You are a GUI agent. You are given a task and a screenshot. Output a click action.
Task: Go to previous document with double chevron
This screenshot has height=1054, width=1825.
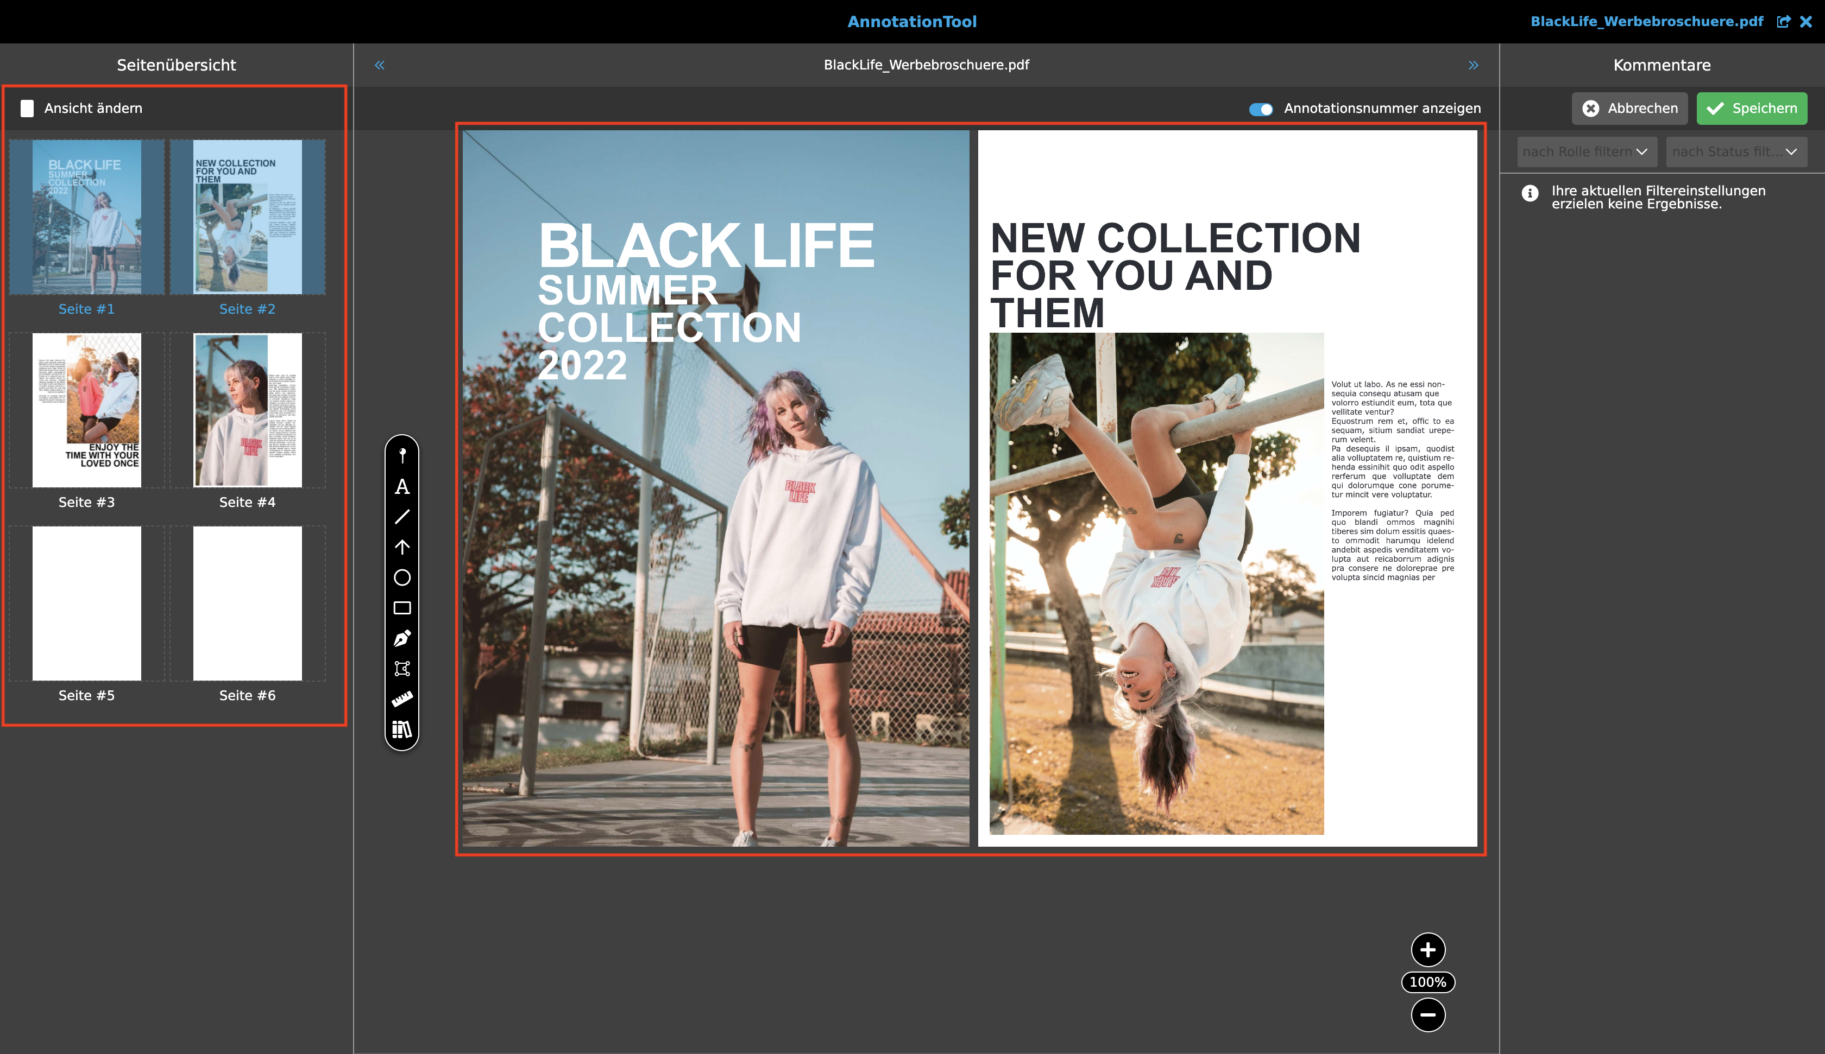380,65
